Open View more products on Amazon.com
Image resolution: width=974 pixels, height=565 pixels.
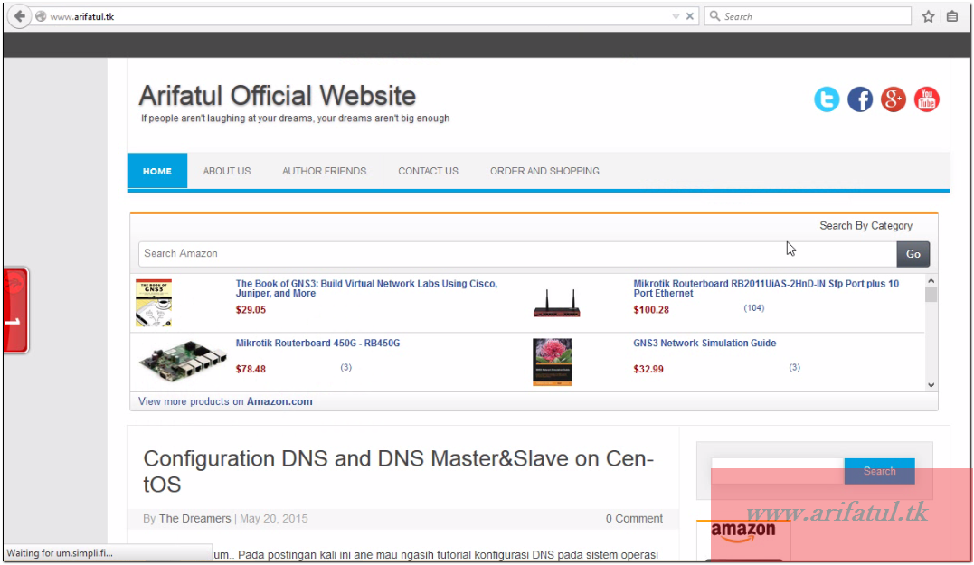225,401
